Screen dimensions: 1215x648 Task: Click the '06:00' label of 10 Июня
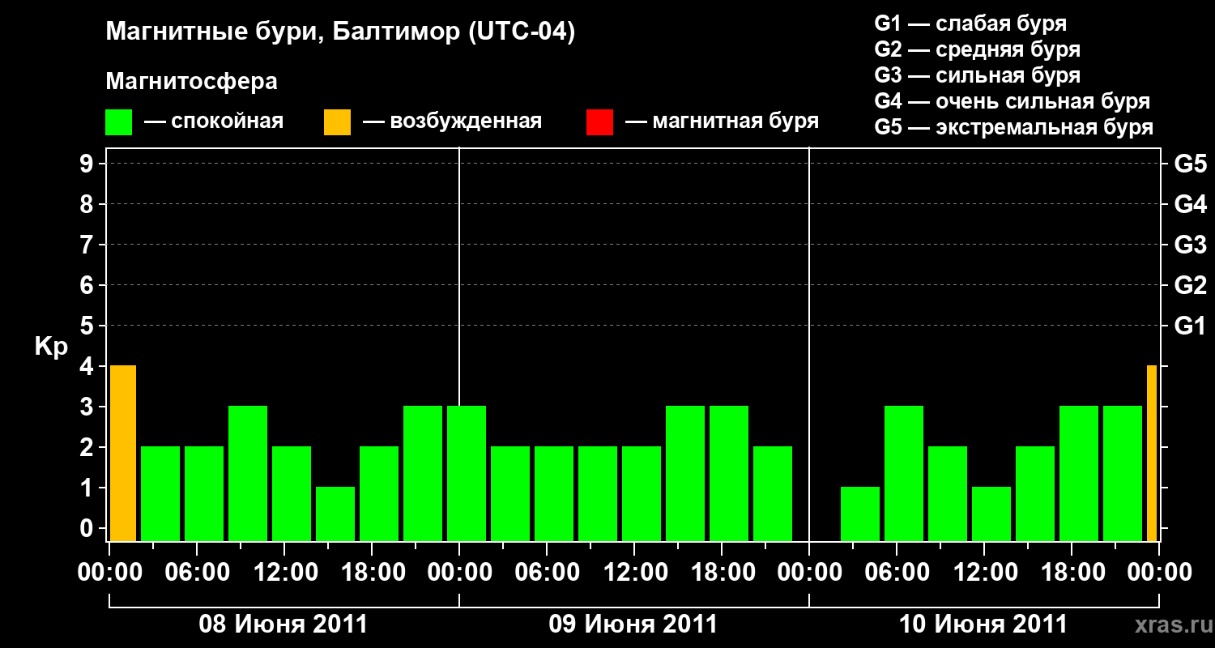point(897,573)
